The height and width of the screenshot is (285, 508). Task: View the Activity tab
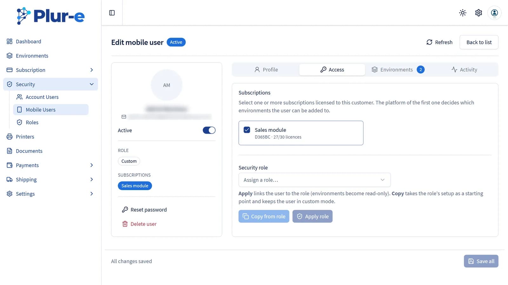[464, 70]
